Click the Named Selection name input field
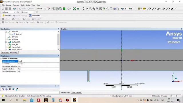The width and height of the screenshot is (183, 103). [x=39, y=61]
